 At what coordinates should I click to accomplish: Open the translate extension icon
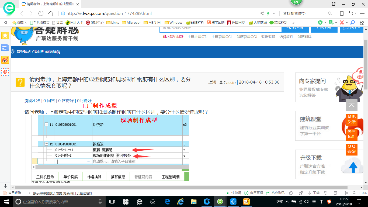tap(331, 23)
